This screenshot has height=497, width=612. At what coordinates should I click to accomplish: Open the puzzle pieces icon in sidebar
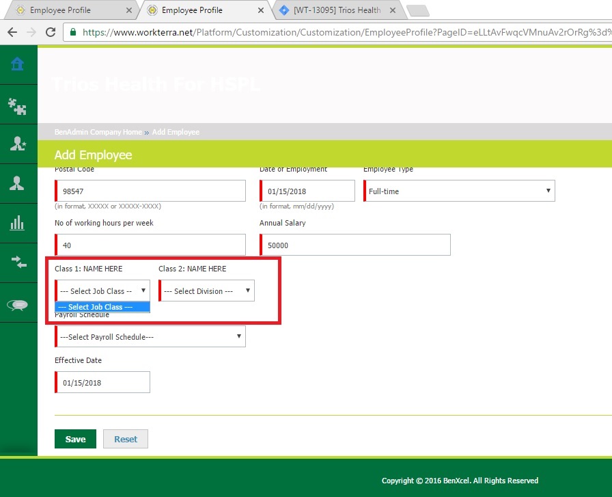tap(17, 106)
